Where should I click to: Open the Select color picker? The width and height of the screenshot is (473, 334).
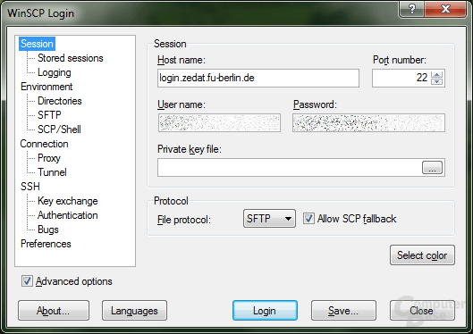point(422,255)
